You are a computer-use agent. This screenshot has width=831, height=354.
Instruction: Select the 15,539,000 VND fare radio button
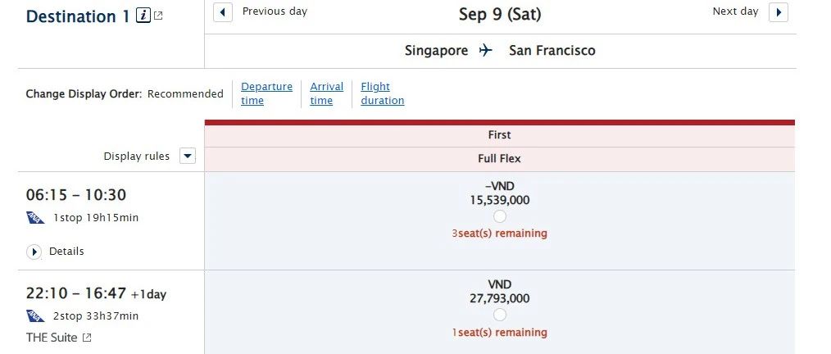[x=499, y=216]
